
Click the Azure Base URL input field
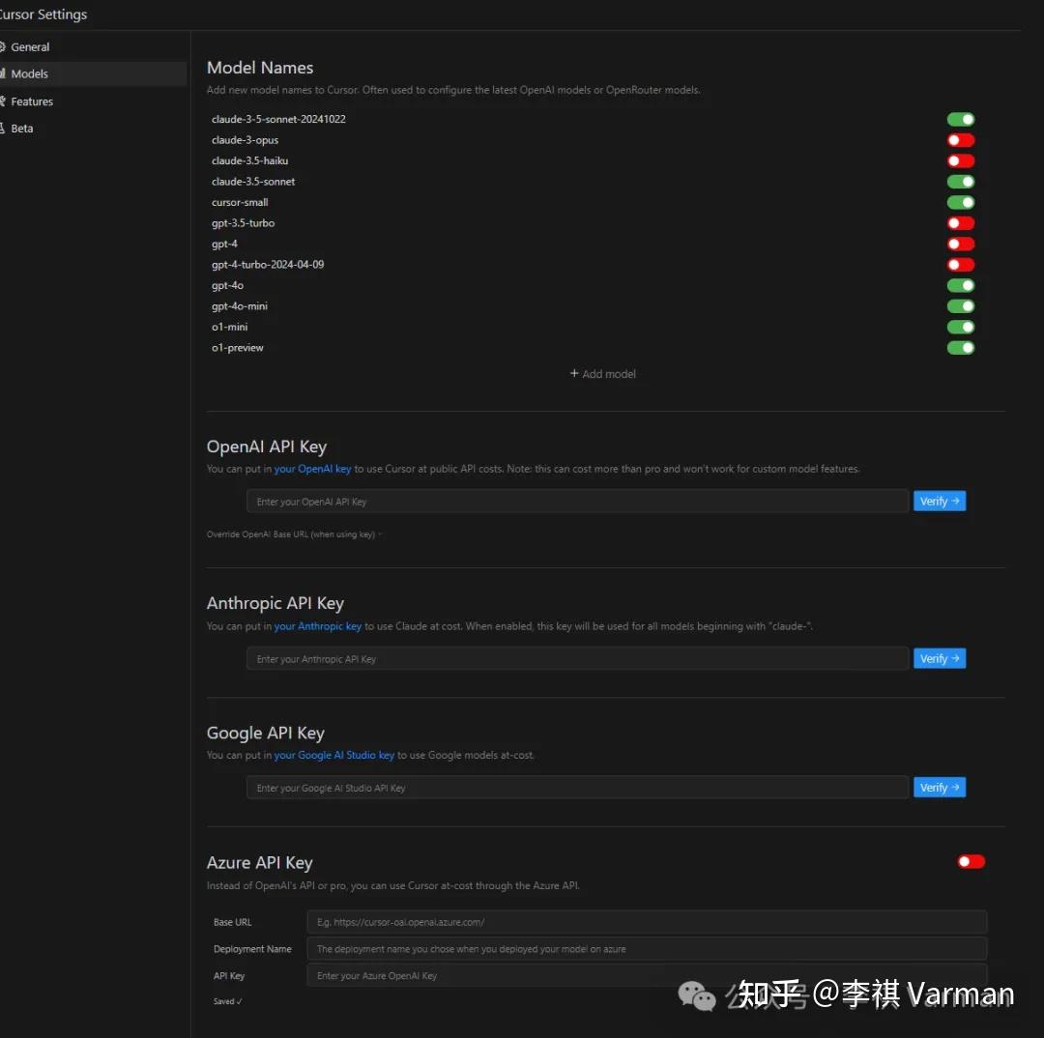coord(646,921)
